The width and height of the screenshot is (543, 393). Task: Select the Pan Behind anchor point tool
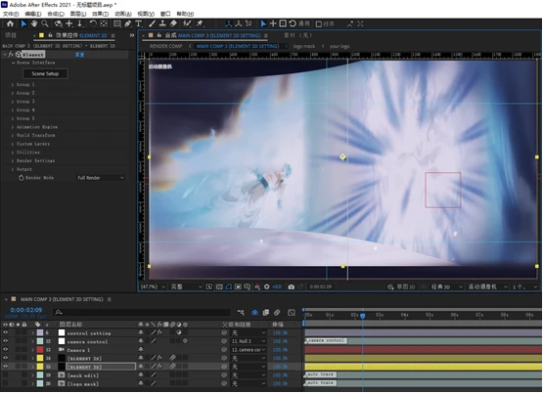coord(104,23)
